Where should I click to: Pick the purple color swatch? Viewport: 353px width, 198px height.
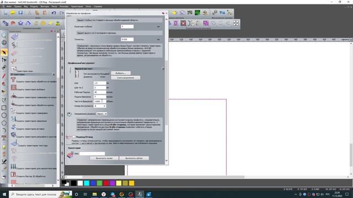pyautogui.click(x=113, y=183)
